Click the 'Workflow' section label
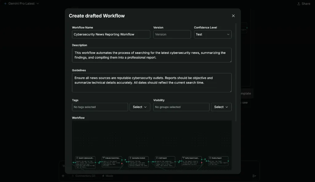 click(x=78, y=118)
